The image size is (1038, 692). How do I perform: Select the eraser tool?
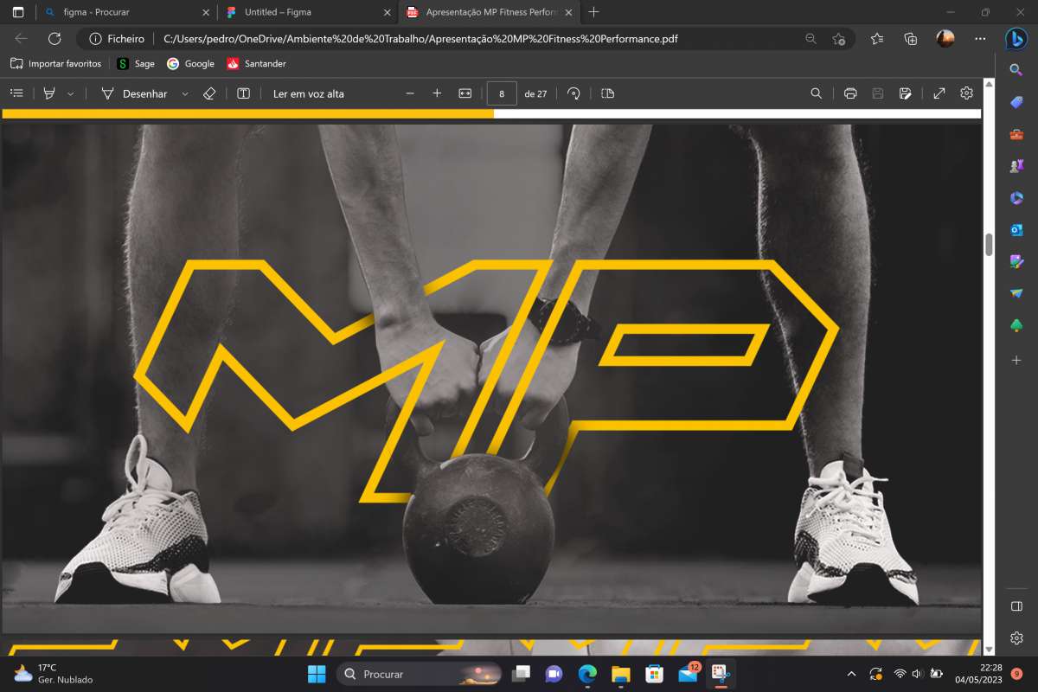click(208, 93)
